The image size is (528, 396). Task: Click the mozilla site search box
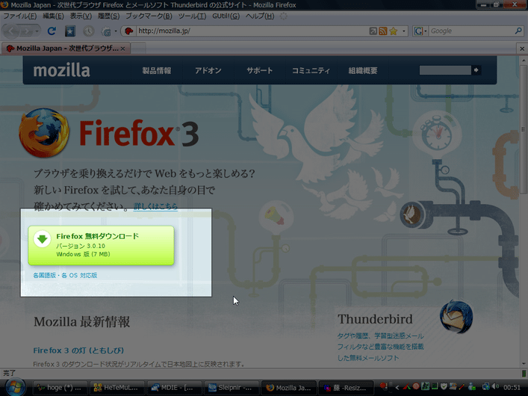[445, 70]
